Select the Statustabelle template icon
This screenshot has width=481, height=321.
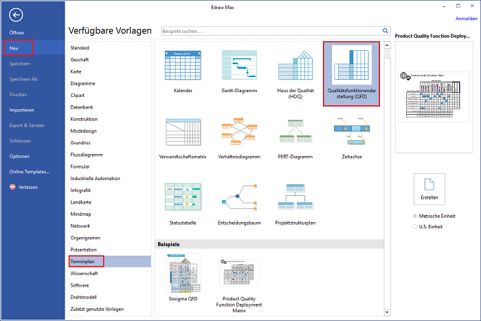[183, 197]
